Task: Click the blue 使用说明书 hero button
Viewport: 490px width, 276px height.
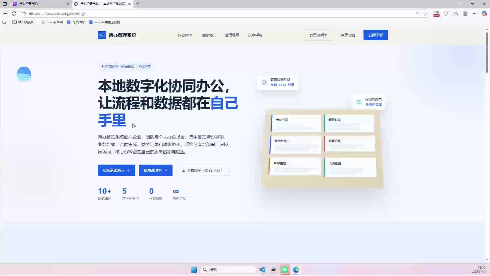Action: [x=155, y=170]
